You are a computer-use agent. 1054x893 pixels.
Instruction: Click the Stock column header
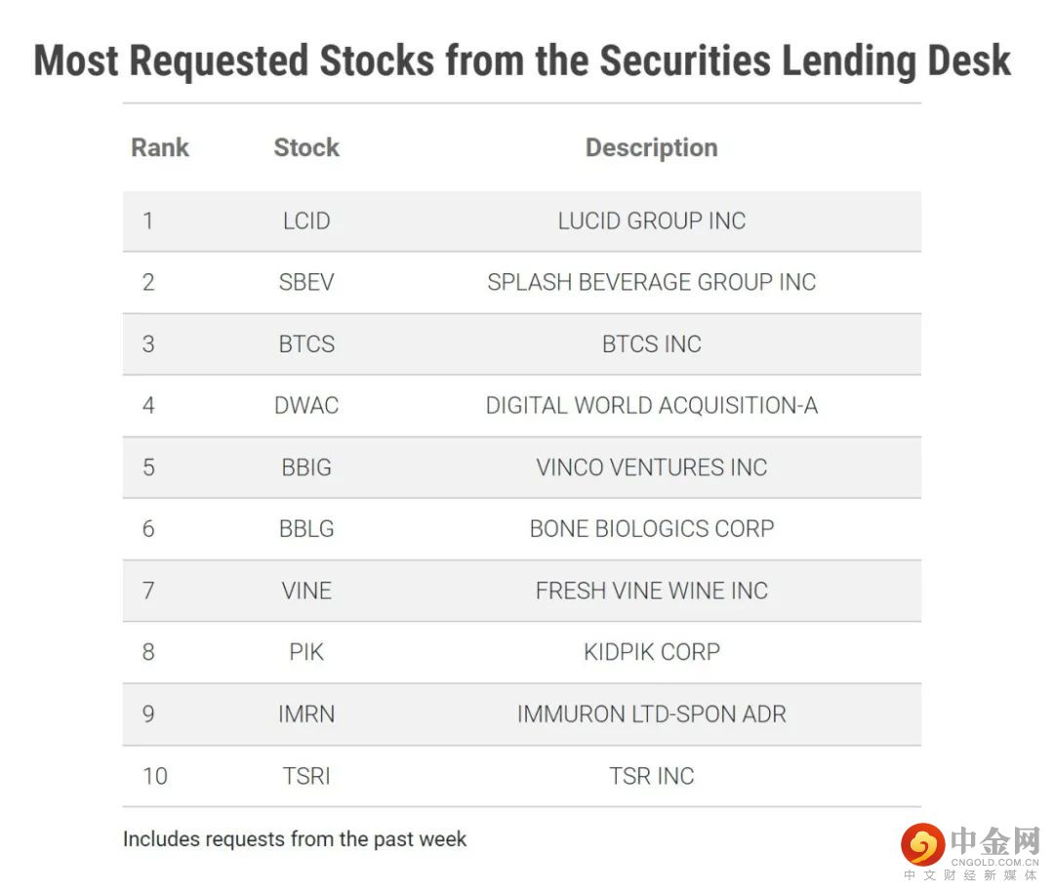pyautogui.click(x=306, y=147)
